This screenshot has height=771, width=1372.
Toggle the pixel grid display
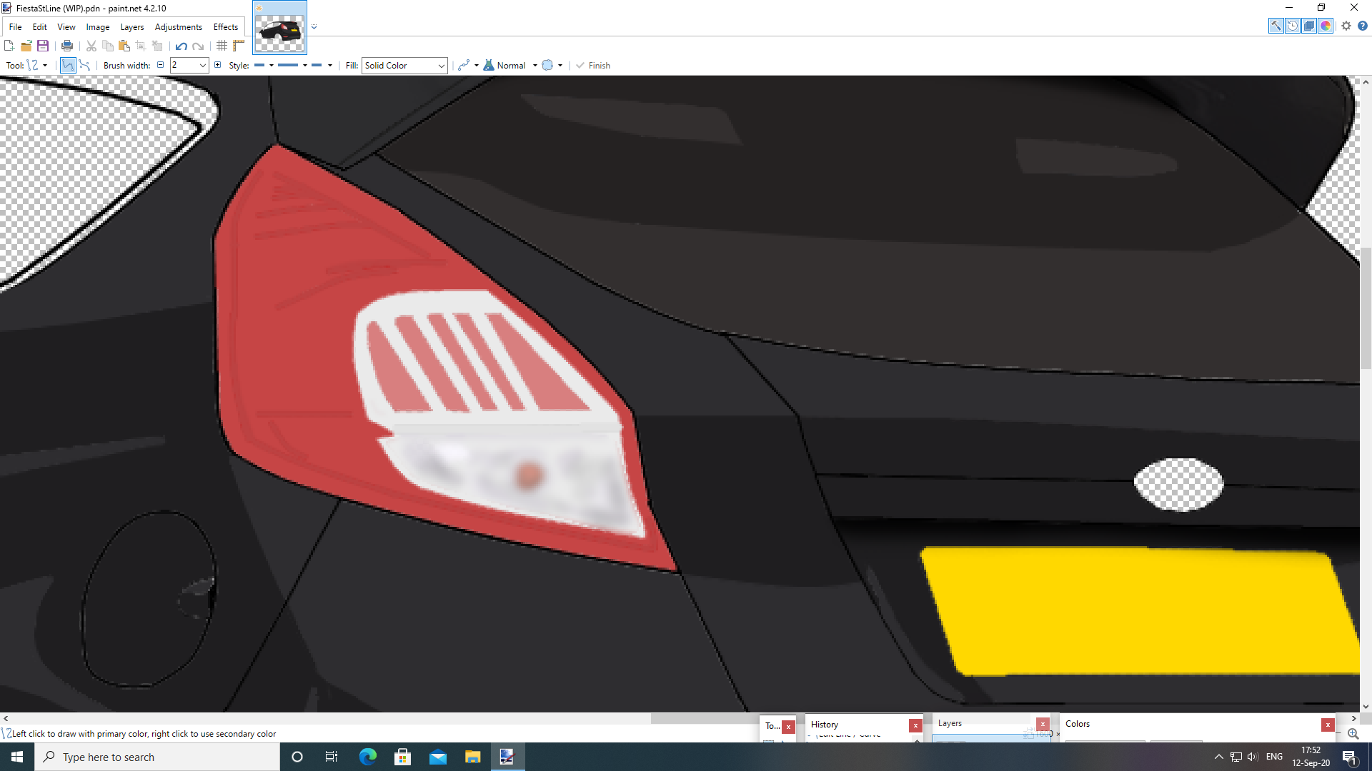(x=222, y=46)
